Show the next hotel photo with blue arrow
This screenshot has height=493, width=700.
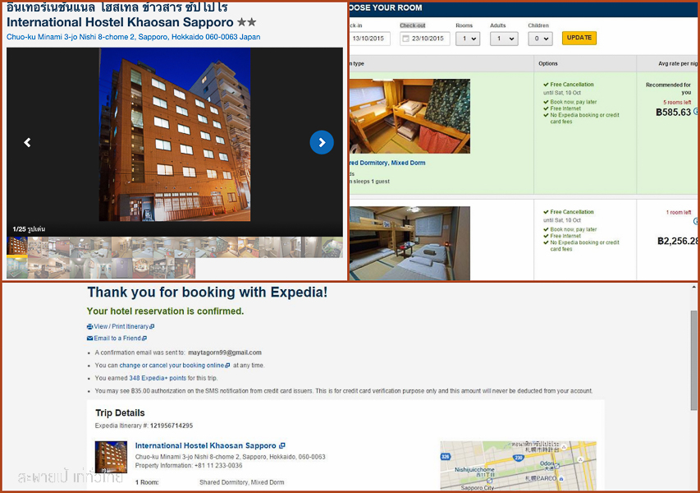tap(322, 142)
